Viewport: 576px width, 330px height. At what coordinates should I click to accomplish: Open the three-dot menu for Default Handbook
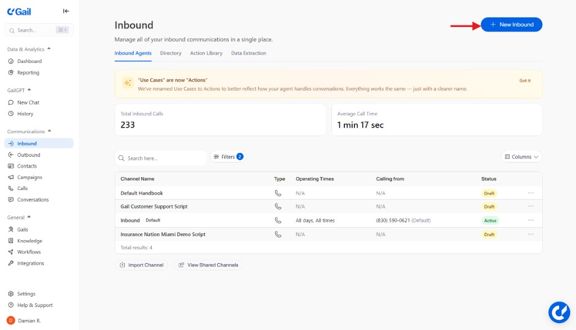pos(529,191)
